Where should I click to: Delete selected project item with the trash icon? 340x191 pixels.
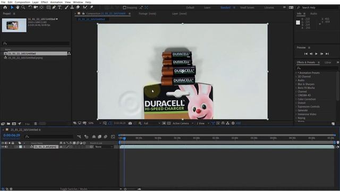[x=36, y=124]
